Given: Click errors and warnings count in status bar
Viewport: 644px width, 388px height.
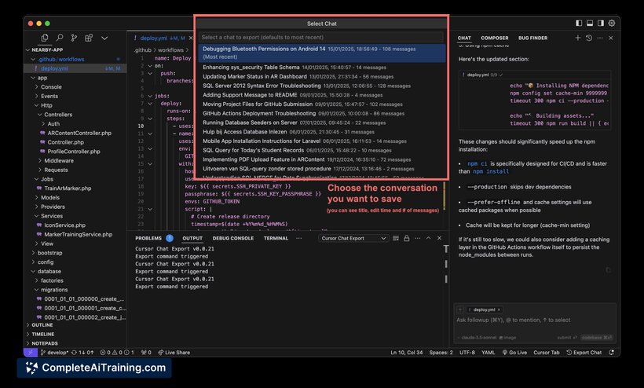Looking at the screenshot, I should (x=117, y=353).
